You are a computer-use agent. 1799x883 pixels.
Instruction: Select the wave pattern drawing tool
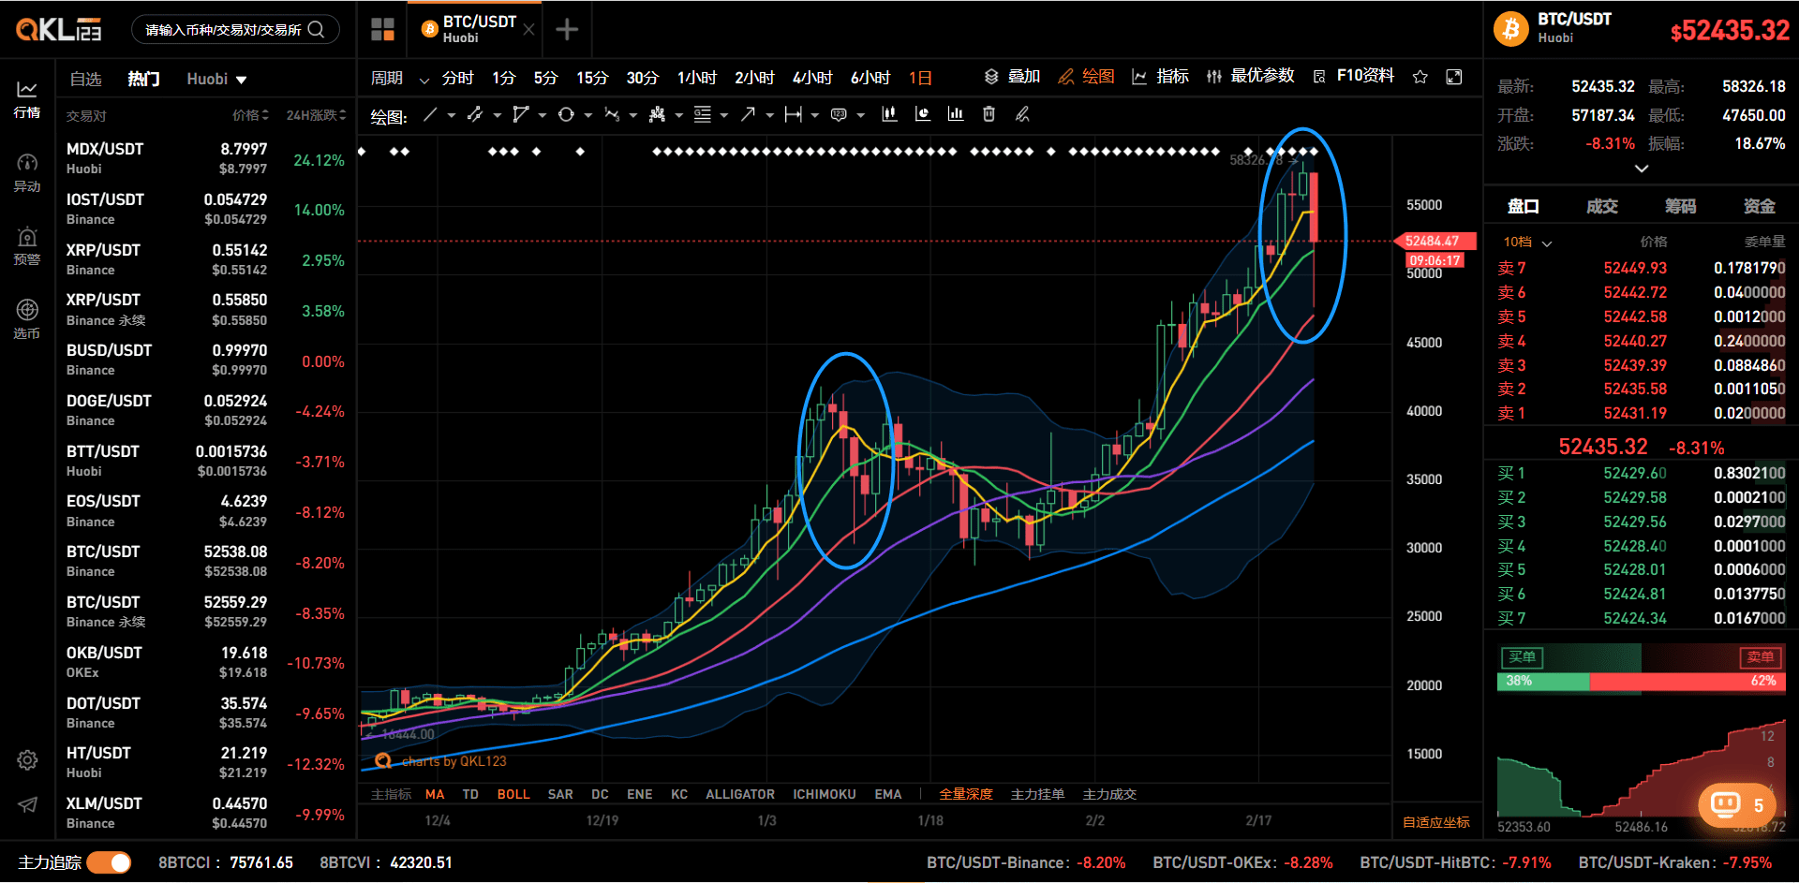[612, 114]
